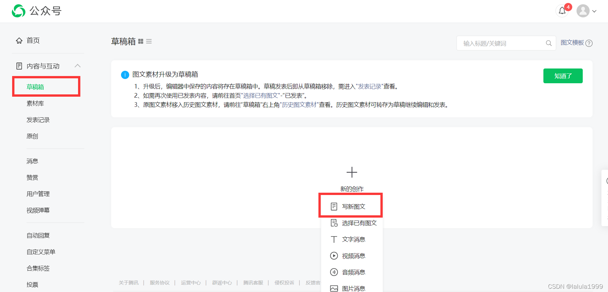This screenshot has width=608, height=292.
Task: Open 消息 in the sidebar
Action: pyautogui.click(x=32, y=161)
